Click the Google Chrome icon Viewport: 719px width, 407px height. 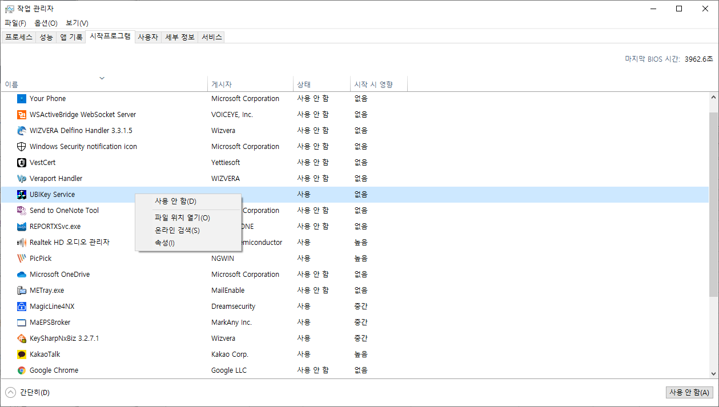pos(22,370)
